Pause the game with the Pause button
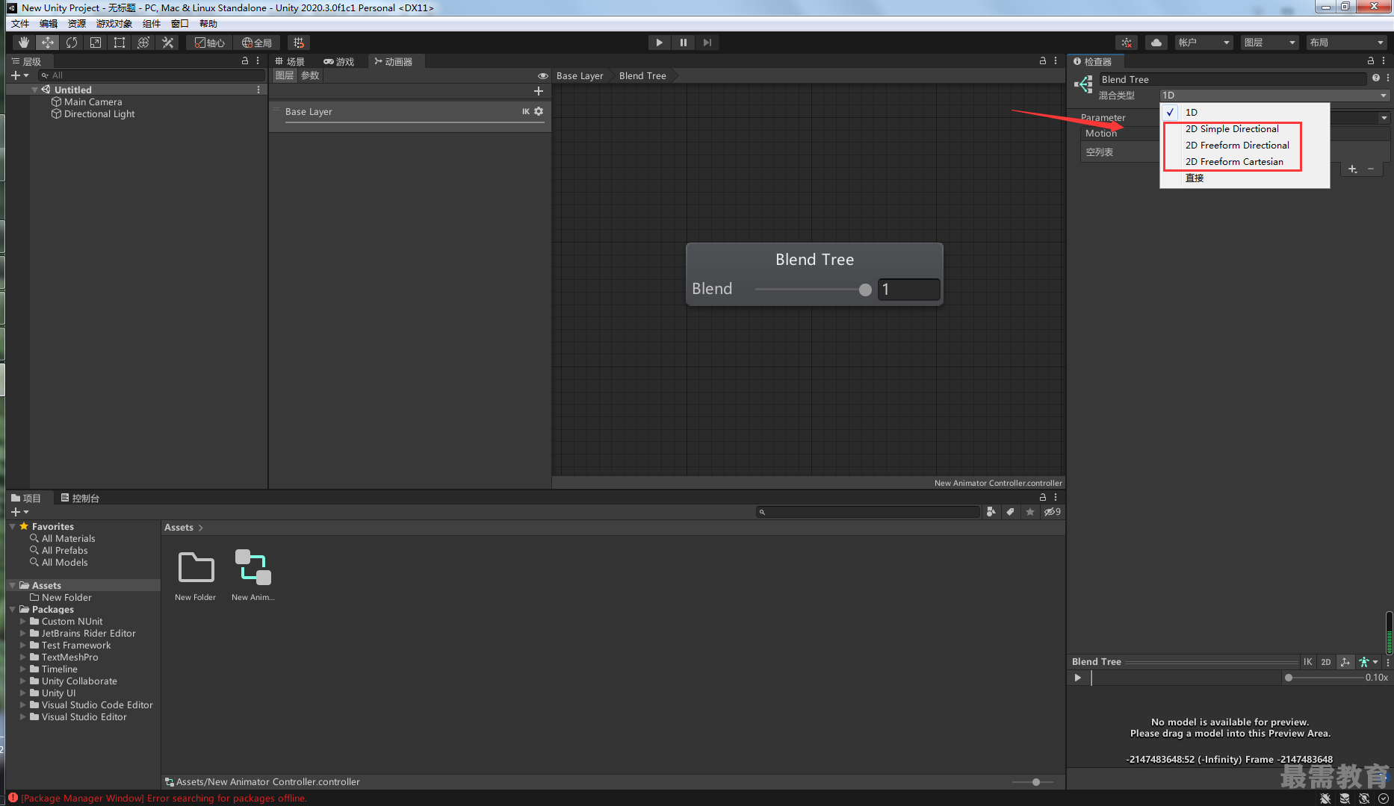The image size is (1394, 806). 683,43
